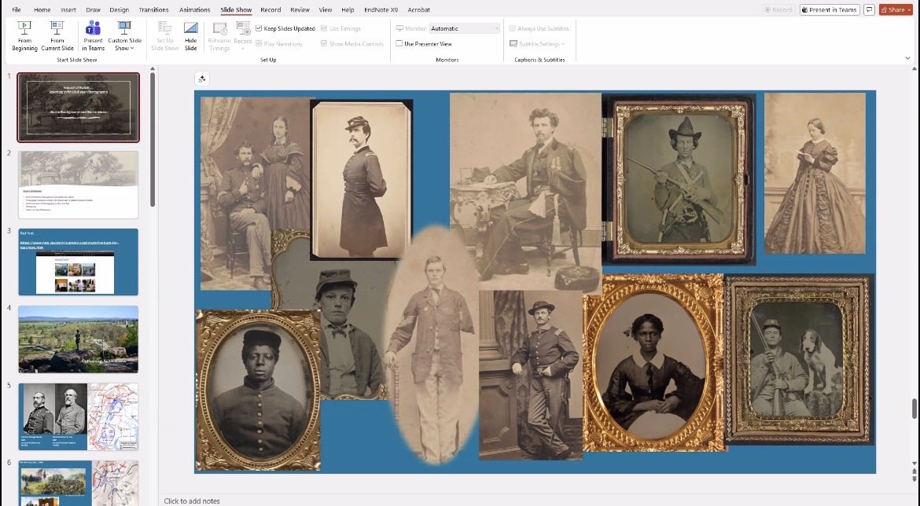This screenshot has height=506, width=920.
Task: Click the Record ribbon icon
Action: tap(243, 29)
